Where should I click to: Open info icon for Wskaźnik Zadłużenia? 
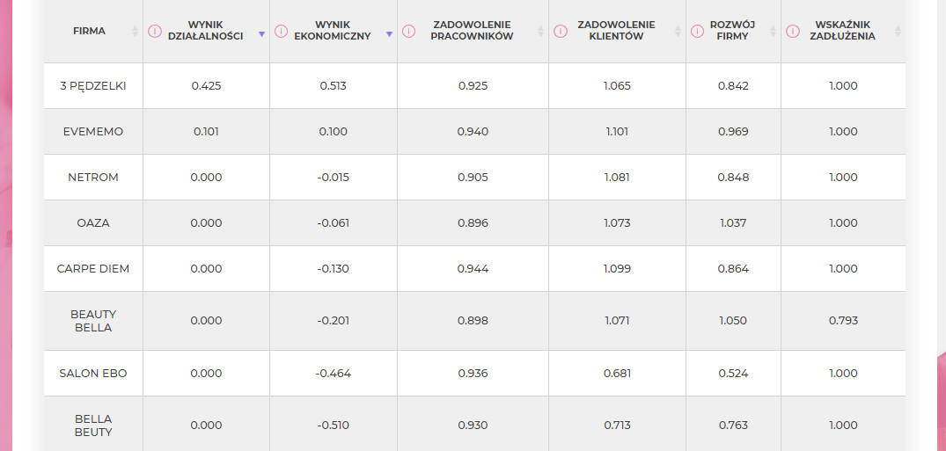point(793,31)
